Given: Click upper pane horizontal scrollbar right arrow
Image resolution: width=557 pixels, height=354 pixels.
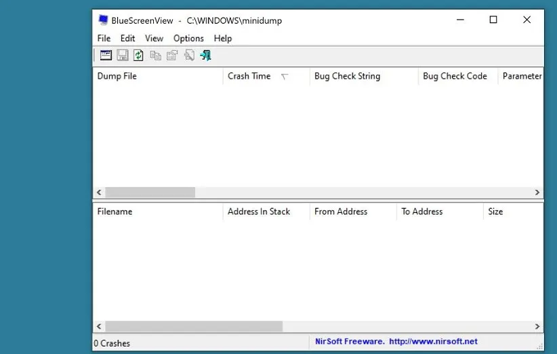Looking at the screenshot, I should [537, 193].
